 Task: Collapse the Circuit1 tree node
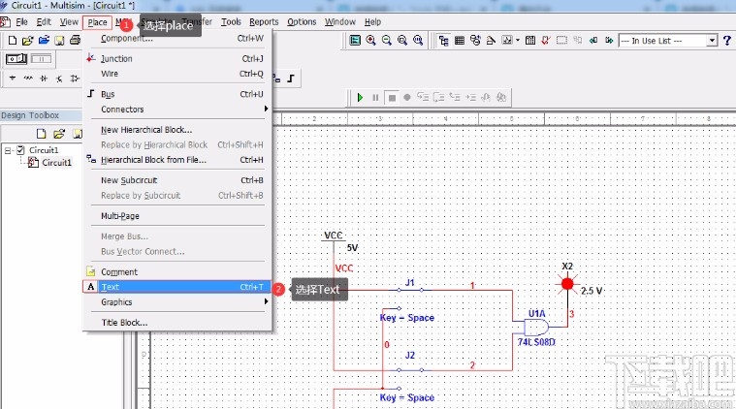8,150
